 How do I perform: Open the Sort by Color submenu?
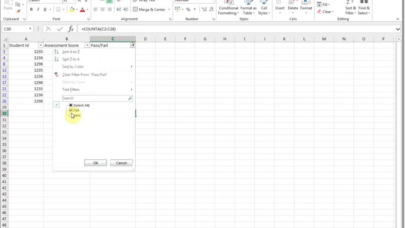click(x=94, y=66)
